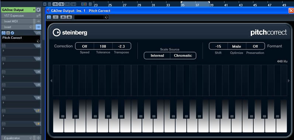
Task: Bypass insert slot 1 in the inspector
Action: tap(8, 33)
